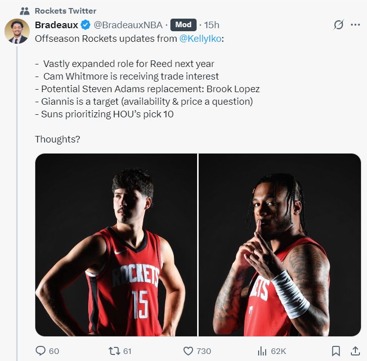Open the 15h timestamp link
This screenshot has width=367, height=361.
point(212,25)
